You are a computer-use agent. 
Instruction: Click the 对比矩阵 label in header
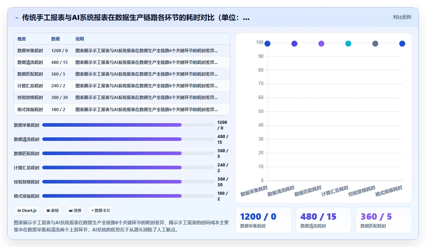coord(402,17)
